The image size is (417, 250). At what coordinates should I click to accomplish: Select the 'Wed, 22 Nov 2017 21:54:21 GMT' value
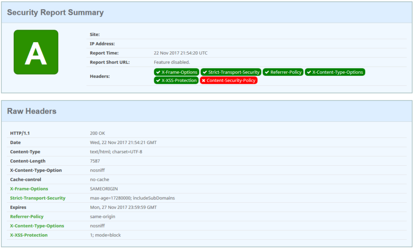(123, 143)
